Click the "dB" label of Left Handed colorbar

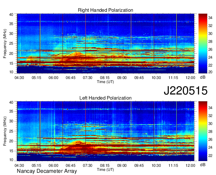203,165
